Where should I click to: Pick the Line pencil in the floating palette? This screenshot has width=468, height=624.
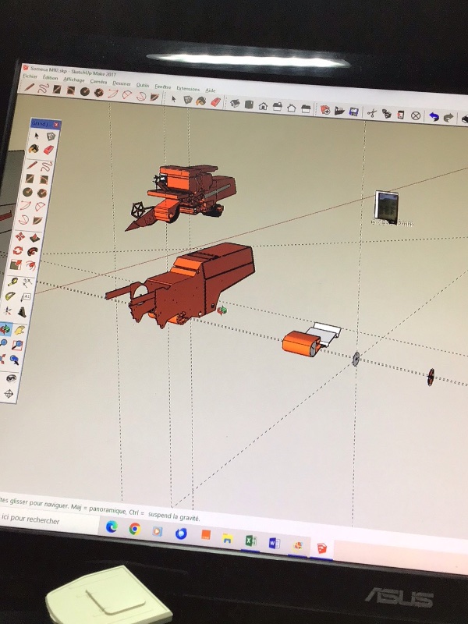click(32, 165)
